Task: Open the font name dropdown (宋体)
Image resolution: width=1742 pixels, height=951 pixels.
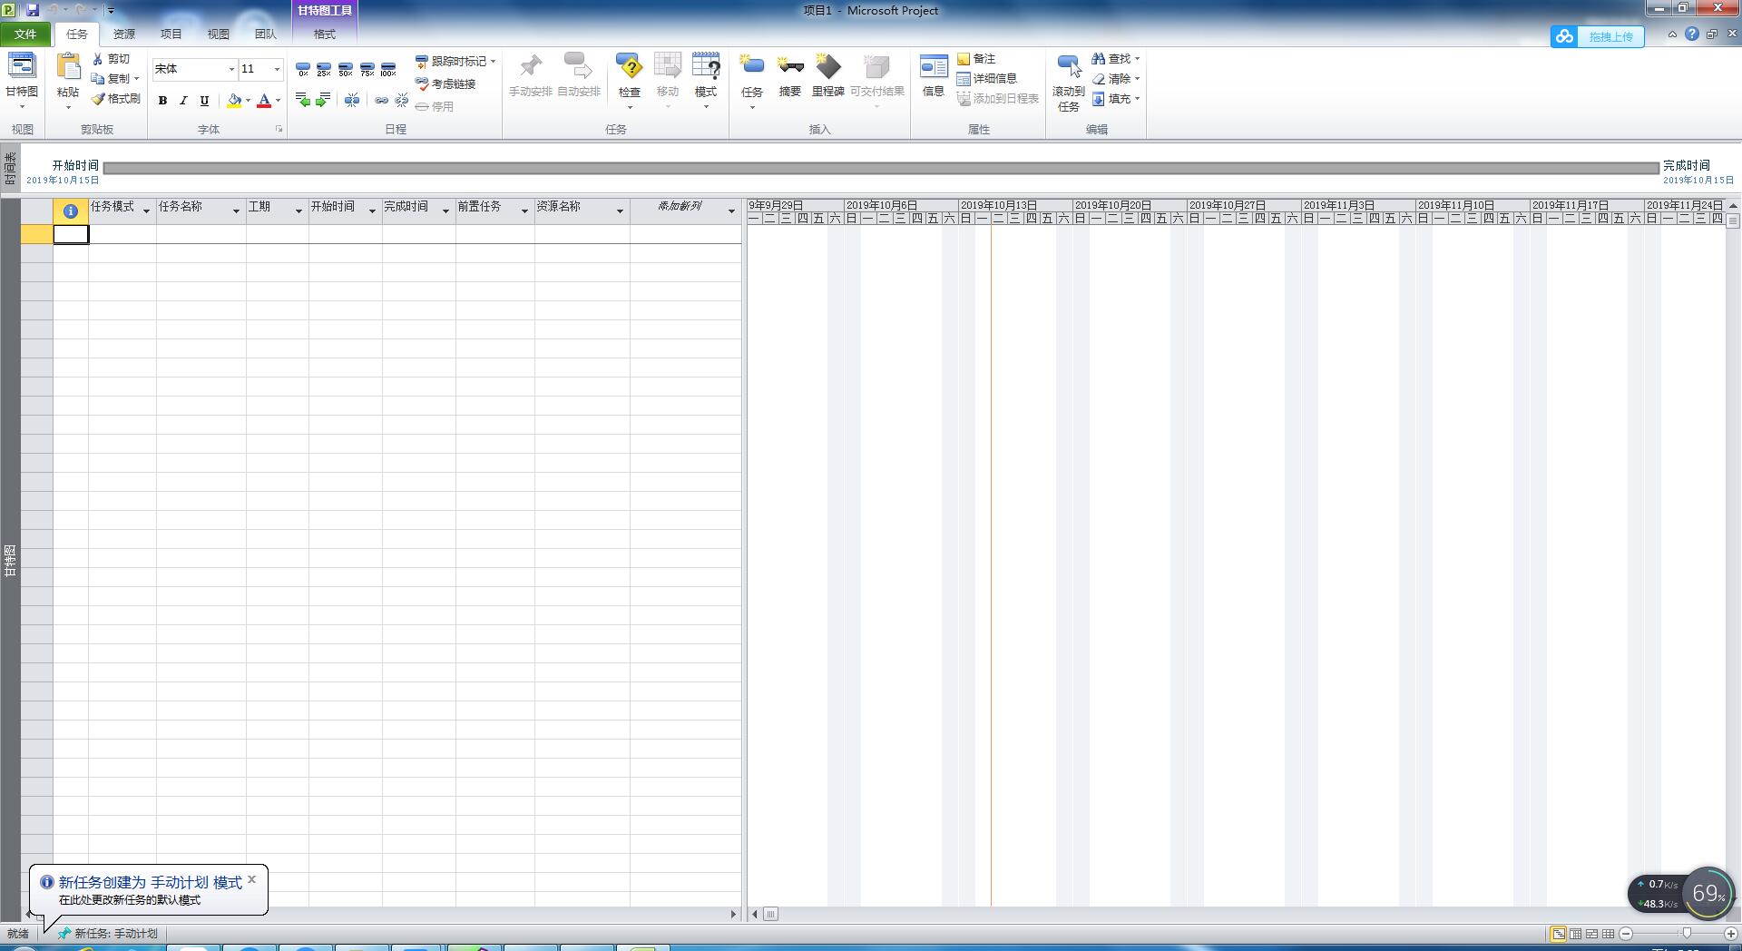Action: (231, 69)
